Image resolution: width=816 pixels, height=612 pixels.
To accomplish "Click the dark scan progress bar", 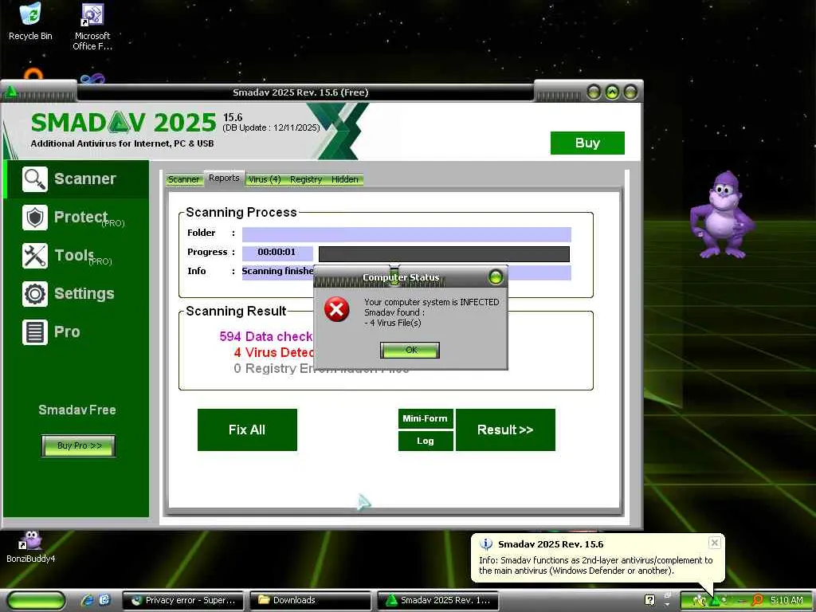I will click(444, 254).
